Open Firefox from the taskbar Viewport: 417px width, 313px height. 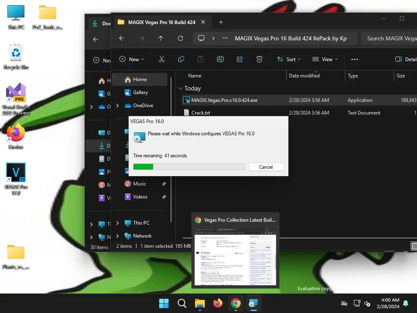pyautogui.click(x=218, y=303)
